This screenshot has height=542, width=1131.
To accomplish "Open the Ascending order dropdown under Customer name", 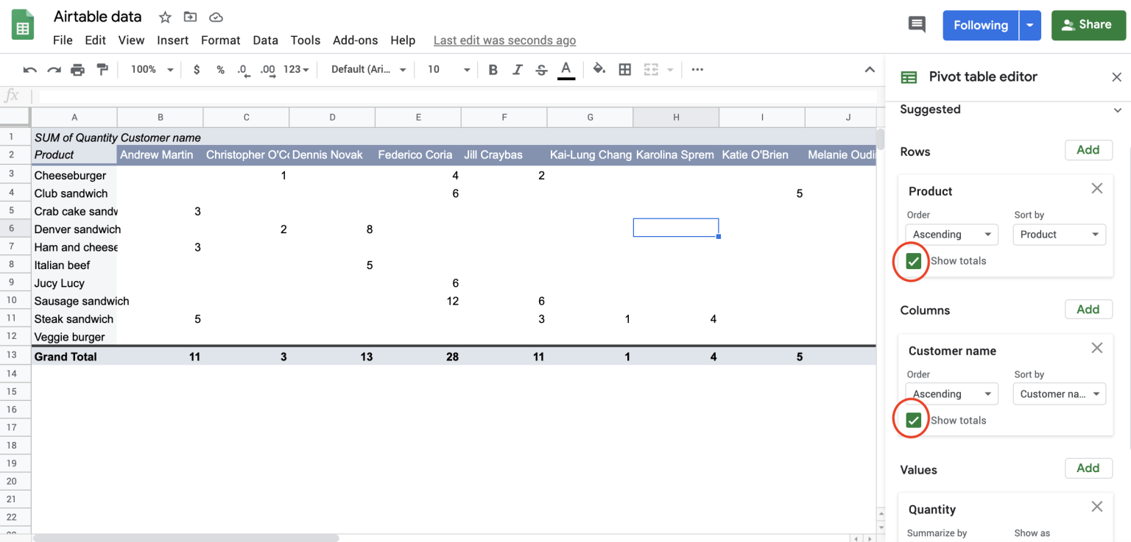I will click(951, 393).
